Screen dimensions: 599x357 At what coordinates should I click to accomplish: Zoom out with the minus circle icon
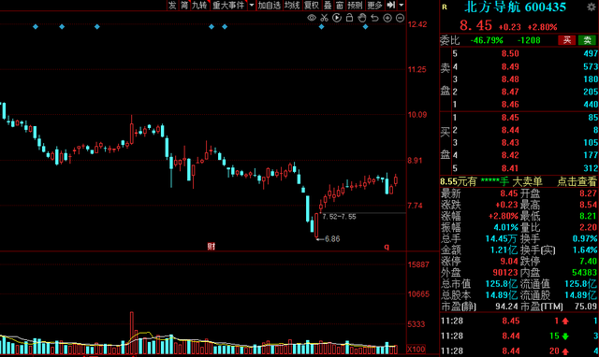pyautogui.click(x=400, y=18)
